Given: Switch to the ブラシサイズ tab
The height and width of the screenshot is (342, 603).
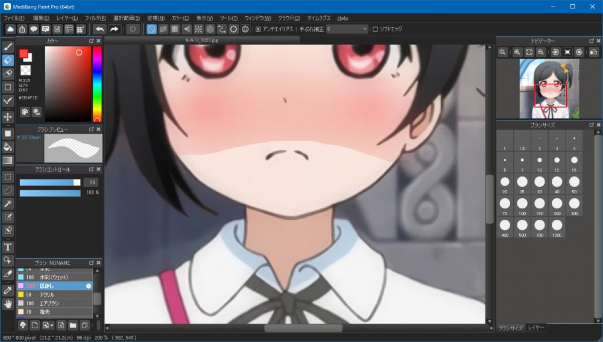Looking at the screenshot, I should click(511, 328).
